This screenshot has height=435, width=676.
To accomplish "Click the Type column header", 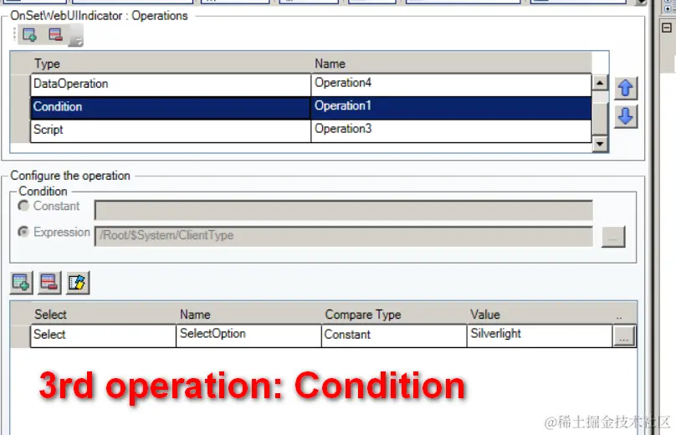I will point(171,64).
